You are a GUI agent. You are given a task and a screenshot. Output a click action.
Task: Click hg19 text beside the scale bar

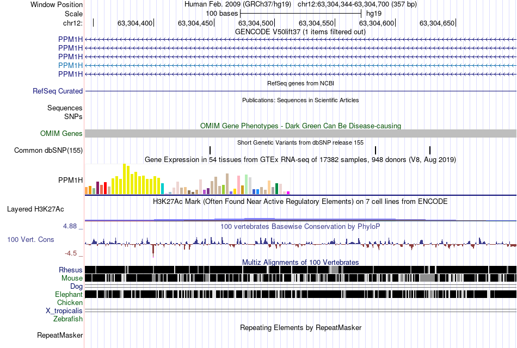(x=374, y=14)
